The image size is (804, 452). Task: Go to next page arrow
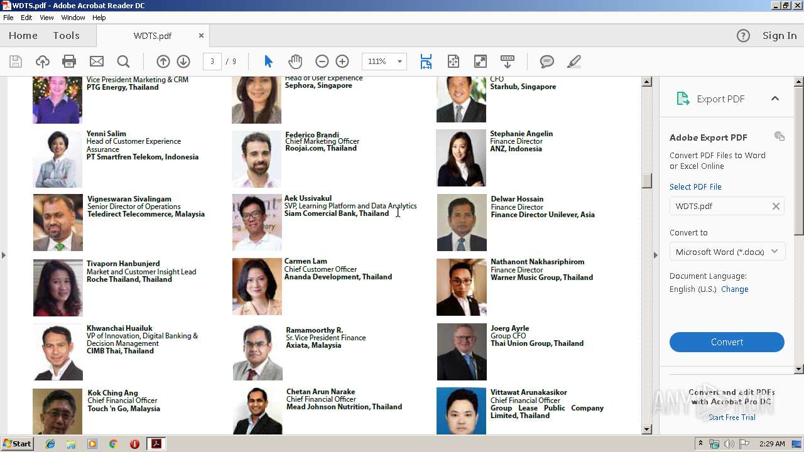pyautogui.click(x=183, y=62)
